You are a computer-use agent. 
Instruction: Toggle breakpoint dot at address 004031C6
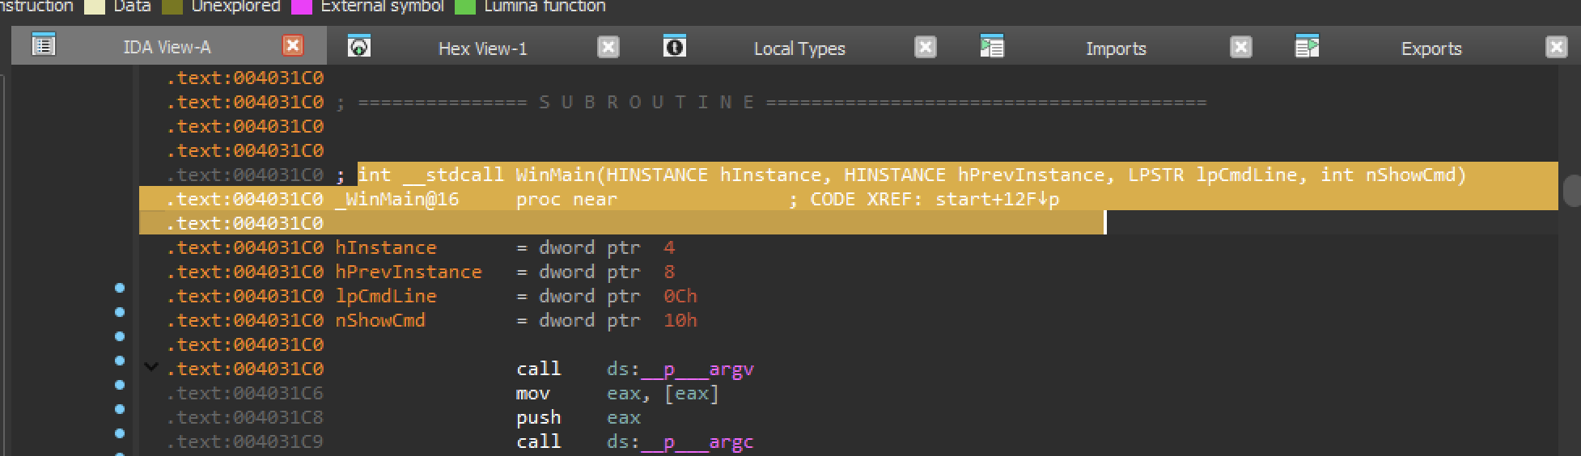pos(120,385)
